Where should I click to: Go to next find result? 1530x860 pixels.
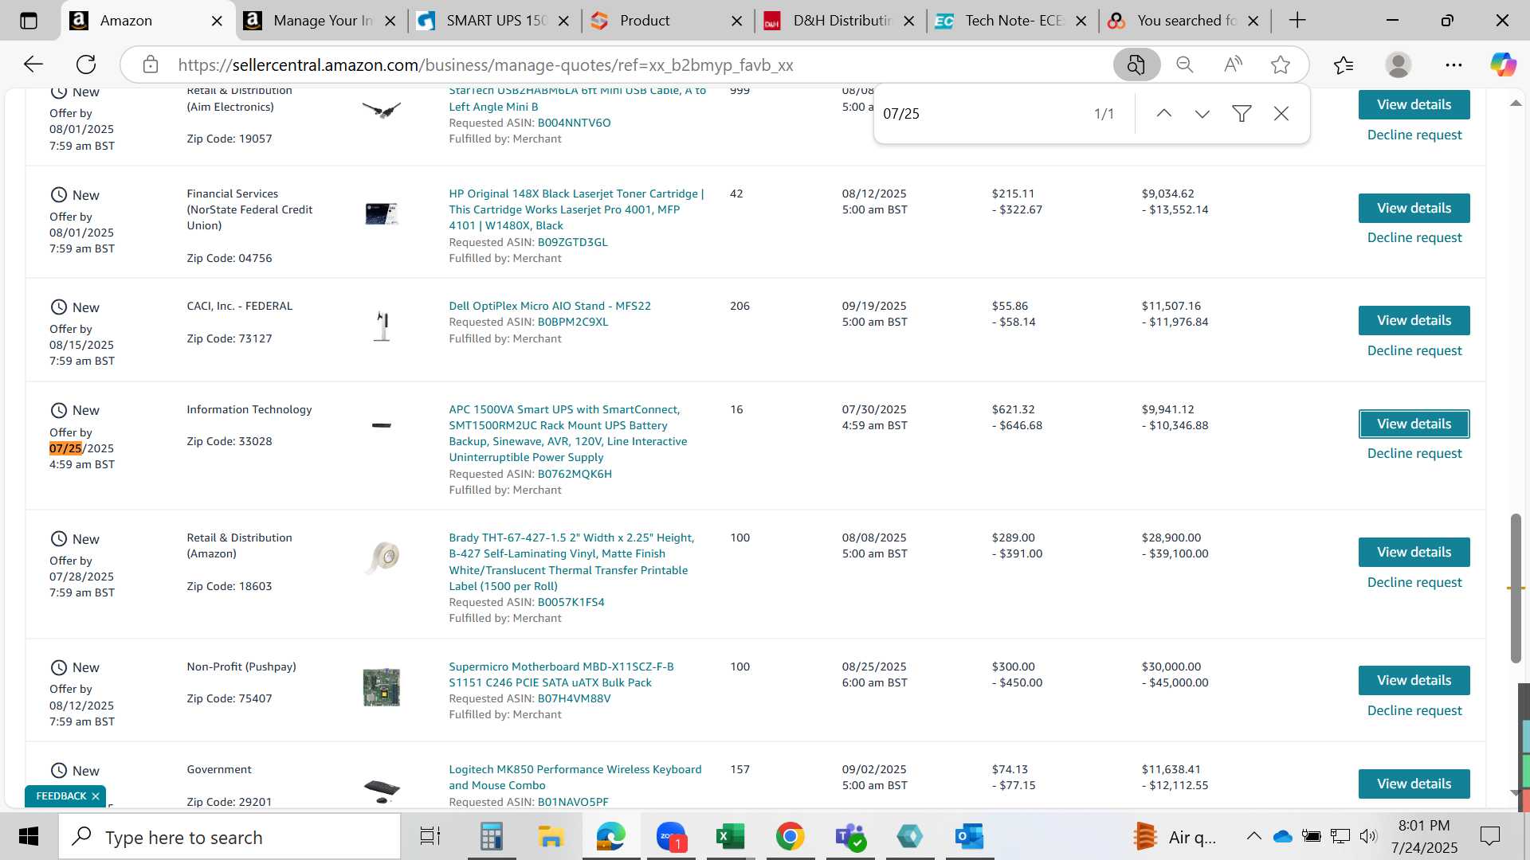1202,114
